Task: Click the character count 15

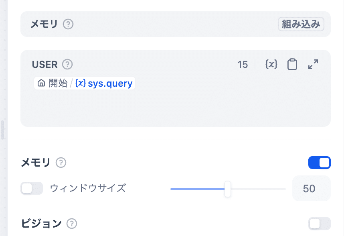Action: point(243,65)
